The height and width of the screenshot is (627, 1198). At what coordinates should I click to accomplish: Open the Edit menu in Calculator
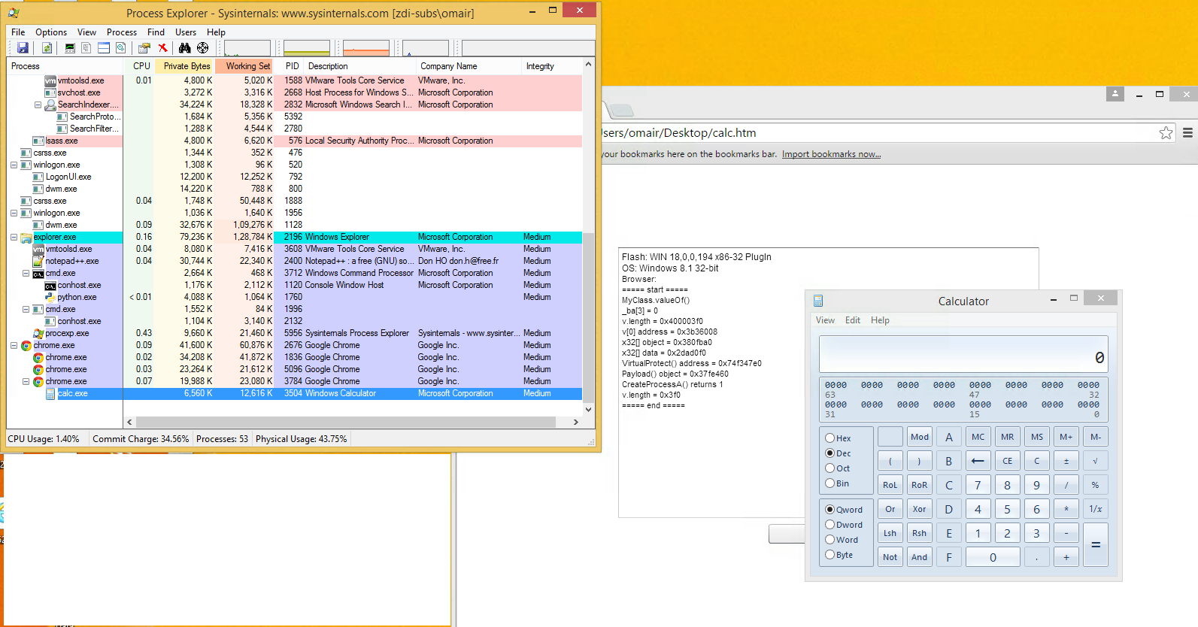(852, 320)
